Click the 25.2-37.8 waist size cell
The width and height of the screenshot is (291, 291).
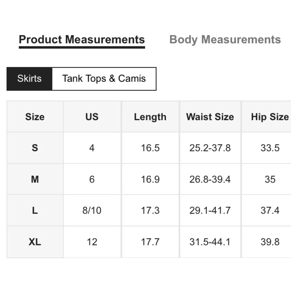[210, 148]
